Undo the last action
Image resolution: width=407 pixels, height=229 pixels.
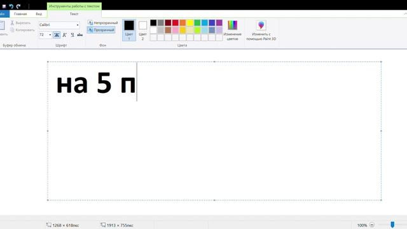11,6
